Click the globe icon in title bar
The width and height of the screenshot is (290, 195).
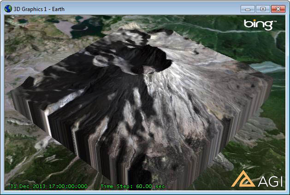[8, 8]
